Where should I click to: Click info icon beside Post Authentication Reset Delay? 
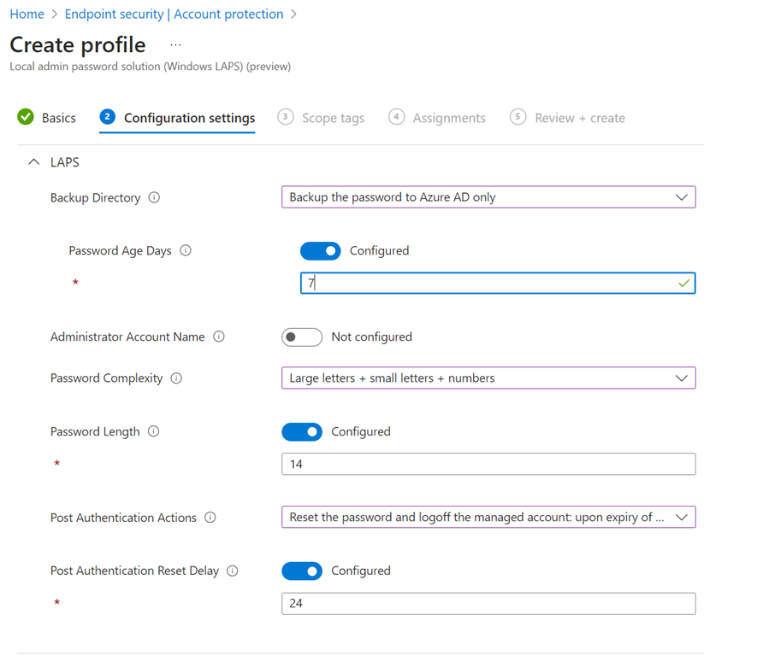tap(233, 571)
